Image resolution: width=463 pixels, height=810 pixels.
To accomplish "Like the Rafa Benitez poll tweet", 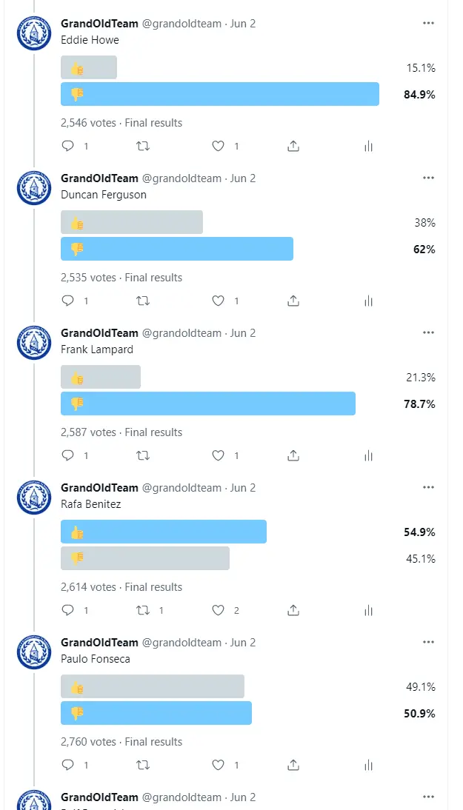I will (x=218, y=611).
